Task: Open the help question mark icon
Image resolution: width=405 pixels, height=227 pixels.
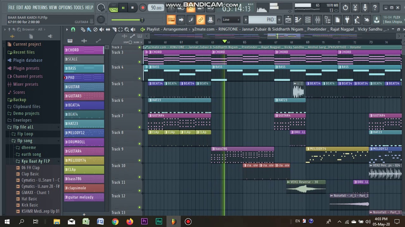Action: [x=375, y=8]
